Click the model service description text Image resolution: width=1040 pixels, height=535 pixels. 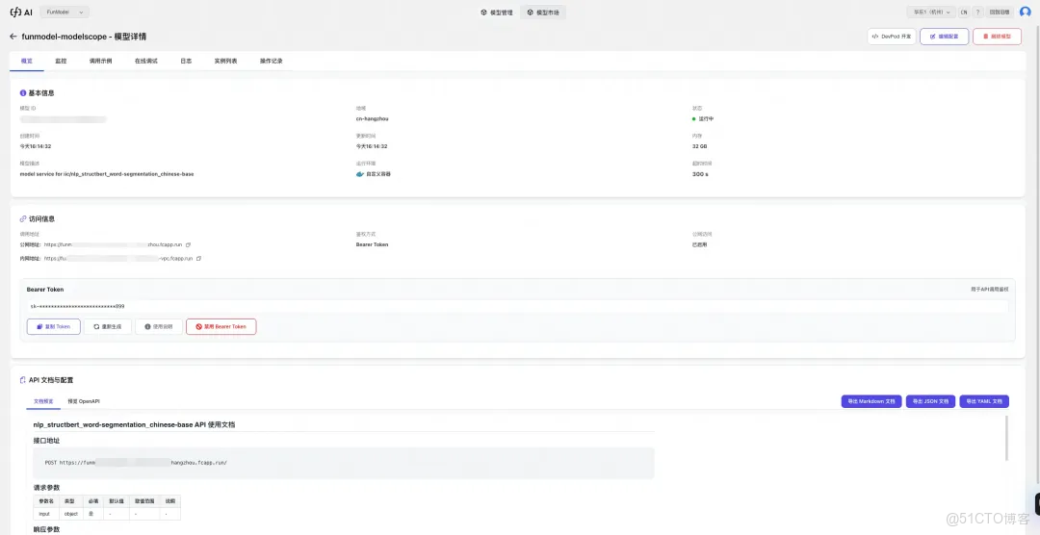point(107,174)
